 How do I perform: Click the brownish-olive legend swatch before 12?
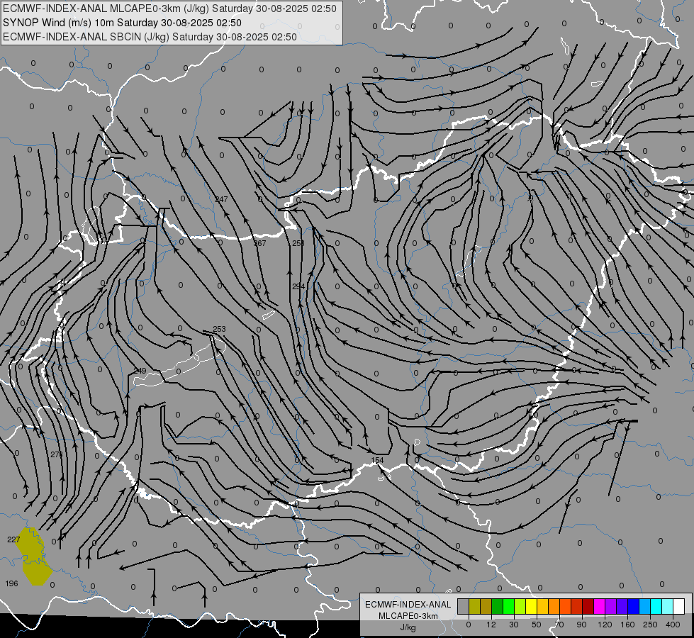(486, 606)
